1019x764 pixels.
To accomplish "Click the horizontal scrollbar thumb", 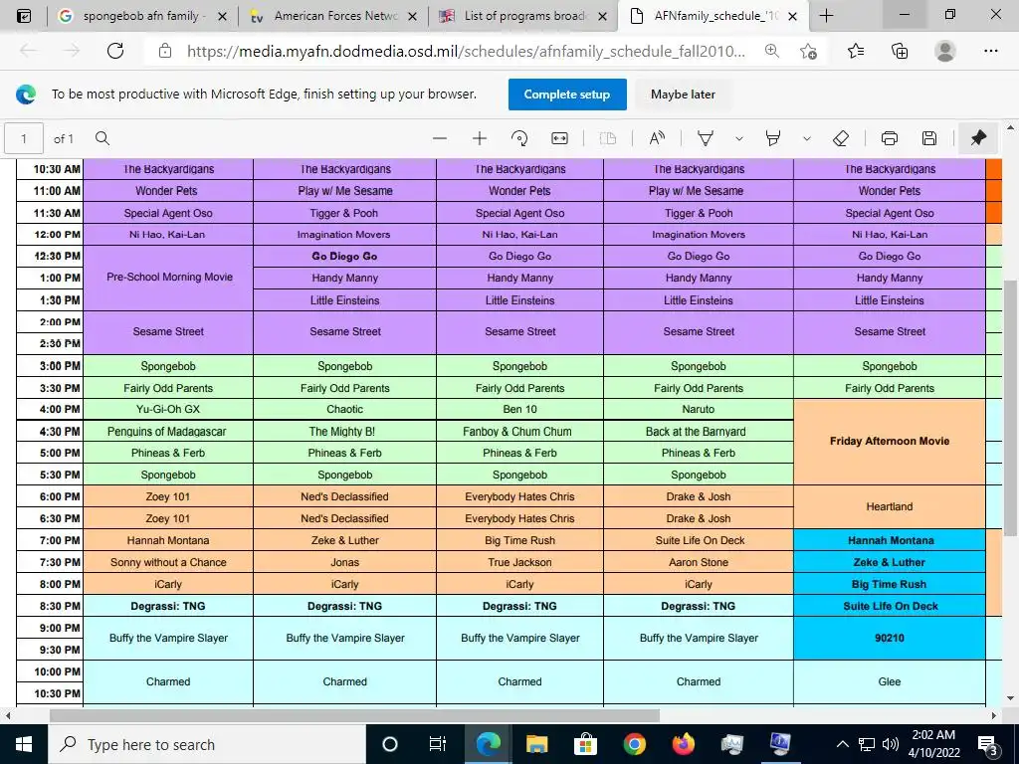I will (355, 715).
